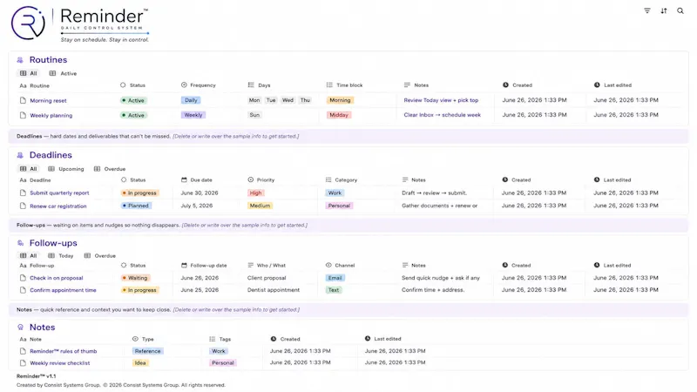Image resolution: width=697 pixels, height=392 pixels.
Task: Click the Weekly frequency tag
Action: coord(193,115)
